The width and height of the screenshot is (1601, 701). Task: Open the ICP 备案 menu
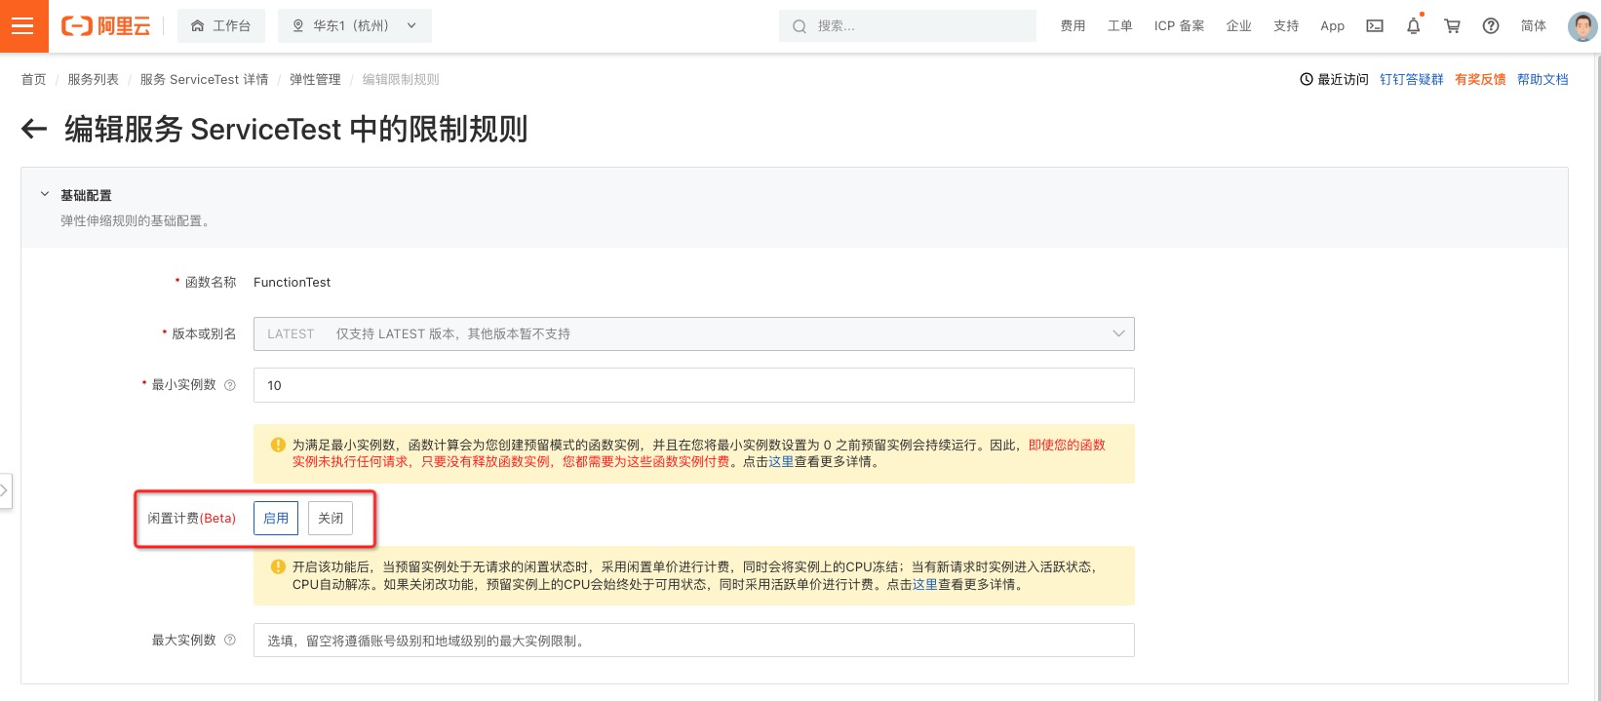pos(1179,26)
